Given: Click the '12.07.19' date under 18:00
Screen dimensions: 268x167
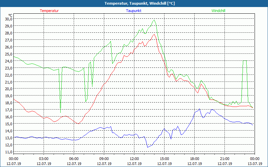Looking at the screenshot, I should 195,164.
